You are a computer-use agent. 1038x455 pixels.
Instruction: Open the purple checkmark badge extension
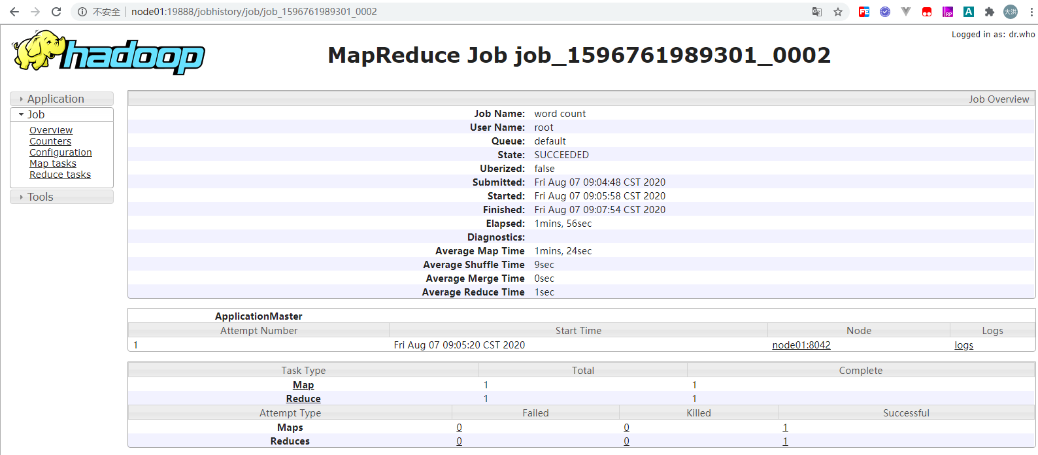pyautogui.click(x=885, y=12)
